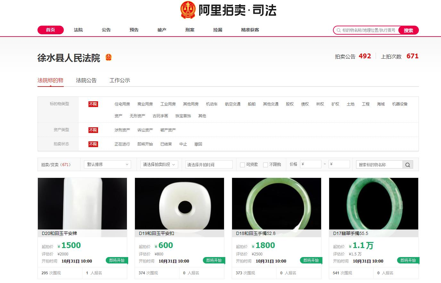This screenshot has width=441, height=283.
Task: Click the red 搜索 button
Action: 408,30
